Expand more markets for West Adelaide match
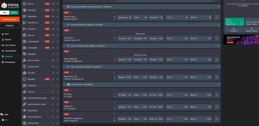259x126 pixels. [217, 59]
